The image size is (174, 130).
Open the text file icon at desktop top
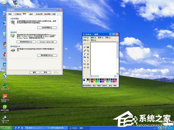pyautogui.click(x=15, y=2)
